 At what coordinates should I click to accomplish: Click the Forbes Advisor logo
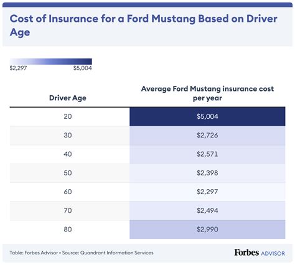click(x=260, y=253)
